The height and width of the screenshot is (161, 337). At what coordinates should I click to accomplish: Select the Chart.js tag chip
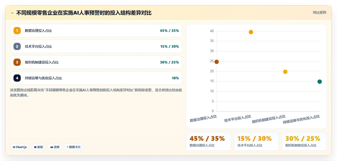click(x=20, y=147)
